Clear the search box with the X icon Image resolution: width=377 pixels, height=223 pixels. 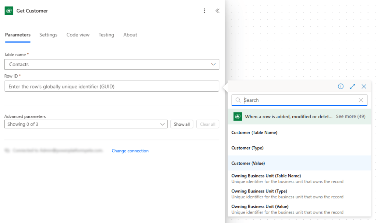pyautogui.click(x=361, y=100)
